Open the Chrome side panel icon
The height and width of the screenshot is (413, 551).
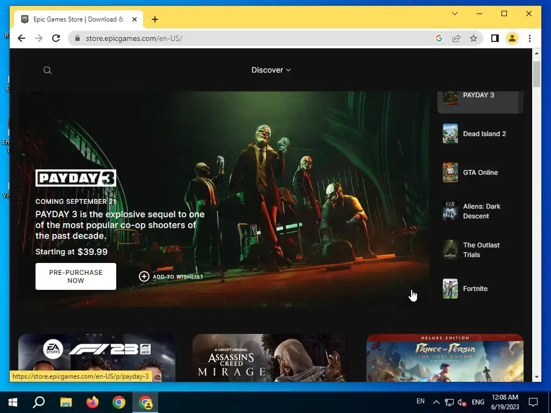pos(495,38)
